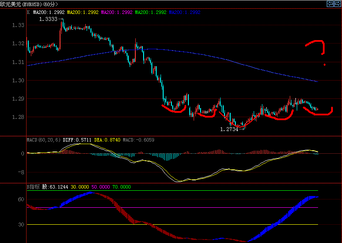
Task: Select the magenta MA200:1.2992 label
Action: (x=117, y=12)
